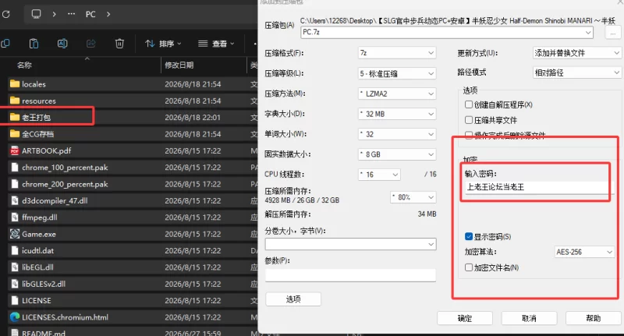This screenshot has height=336, width=624.
Task: Click the file icon of icudtl.dat
Action: 15,250
